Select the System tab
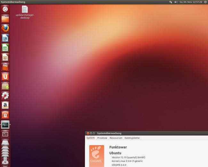The width and height of the screenshot is (208, 167). (91, 138)
